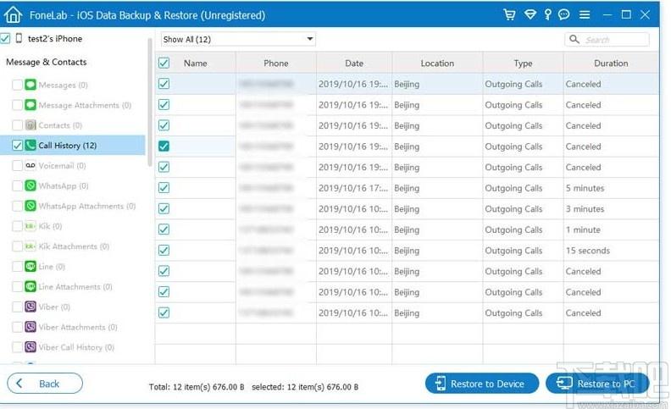The image size is (671, 409).
Task: Click the iPhone device icon
Action: tap(19, 38)
